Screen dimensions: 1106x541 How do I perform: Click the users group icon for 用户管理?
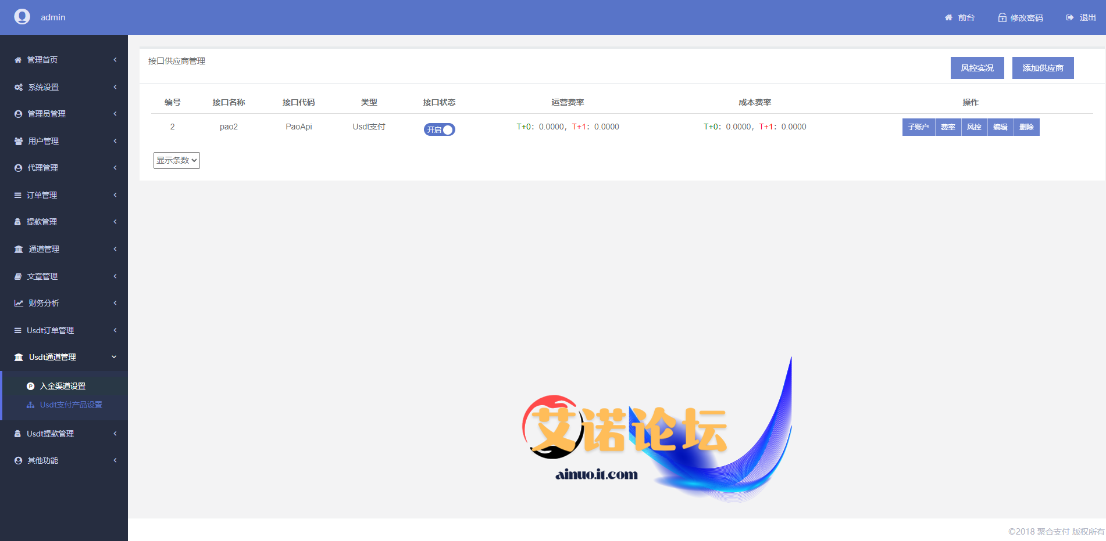point(19,141)
